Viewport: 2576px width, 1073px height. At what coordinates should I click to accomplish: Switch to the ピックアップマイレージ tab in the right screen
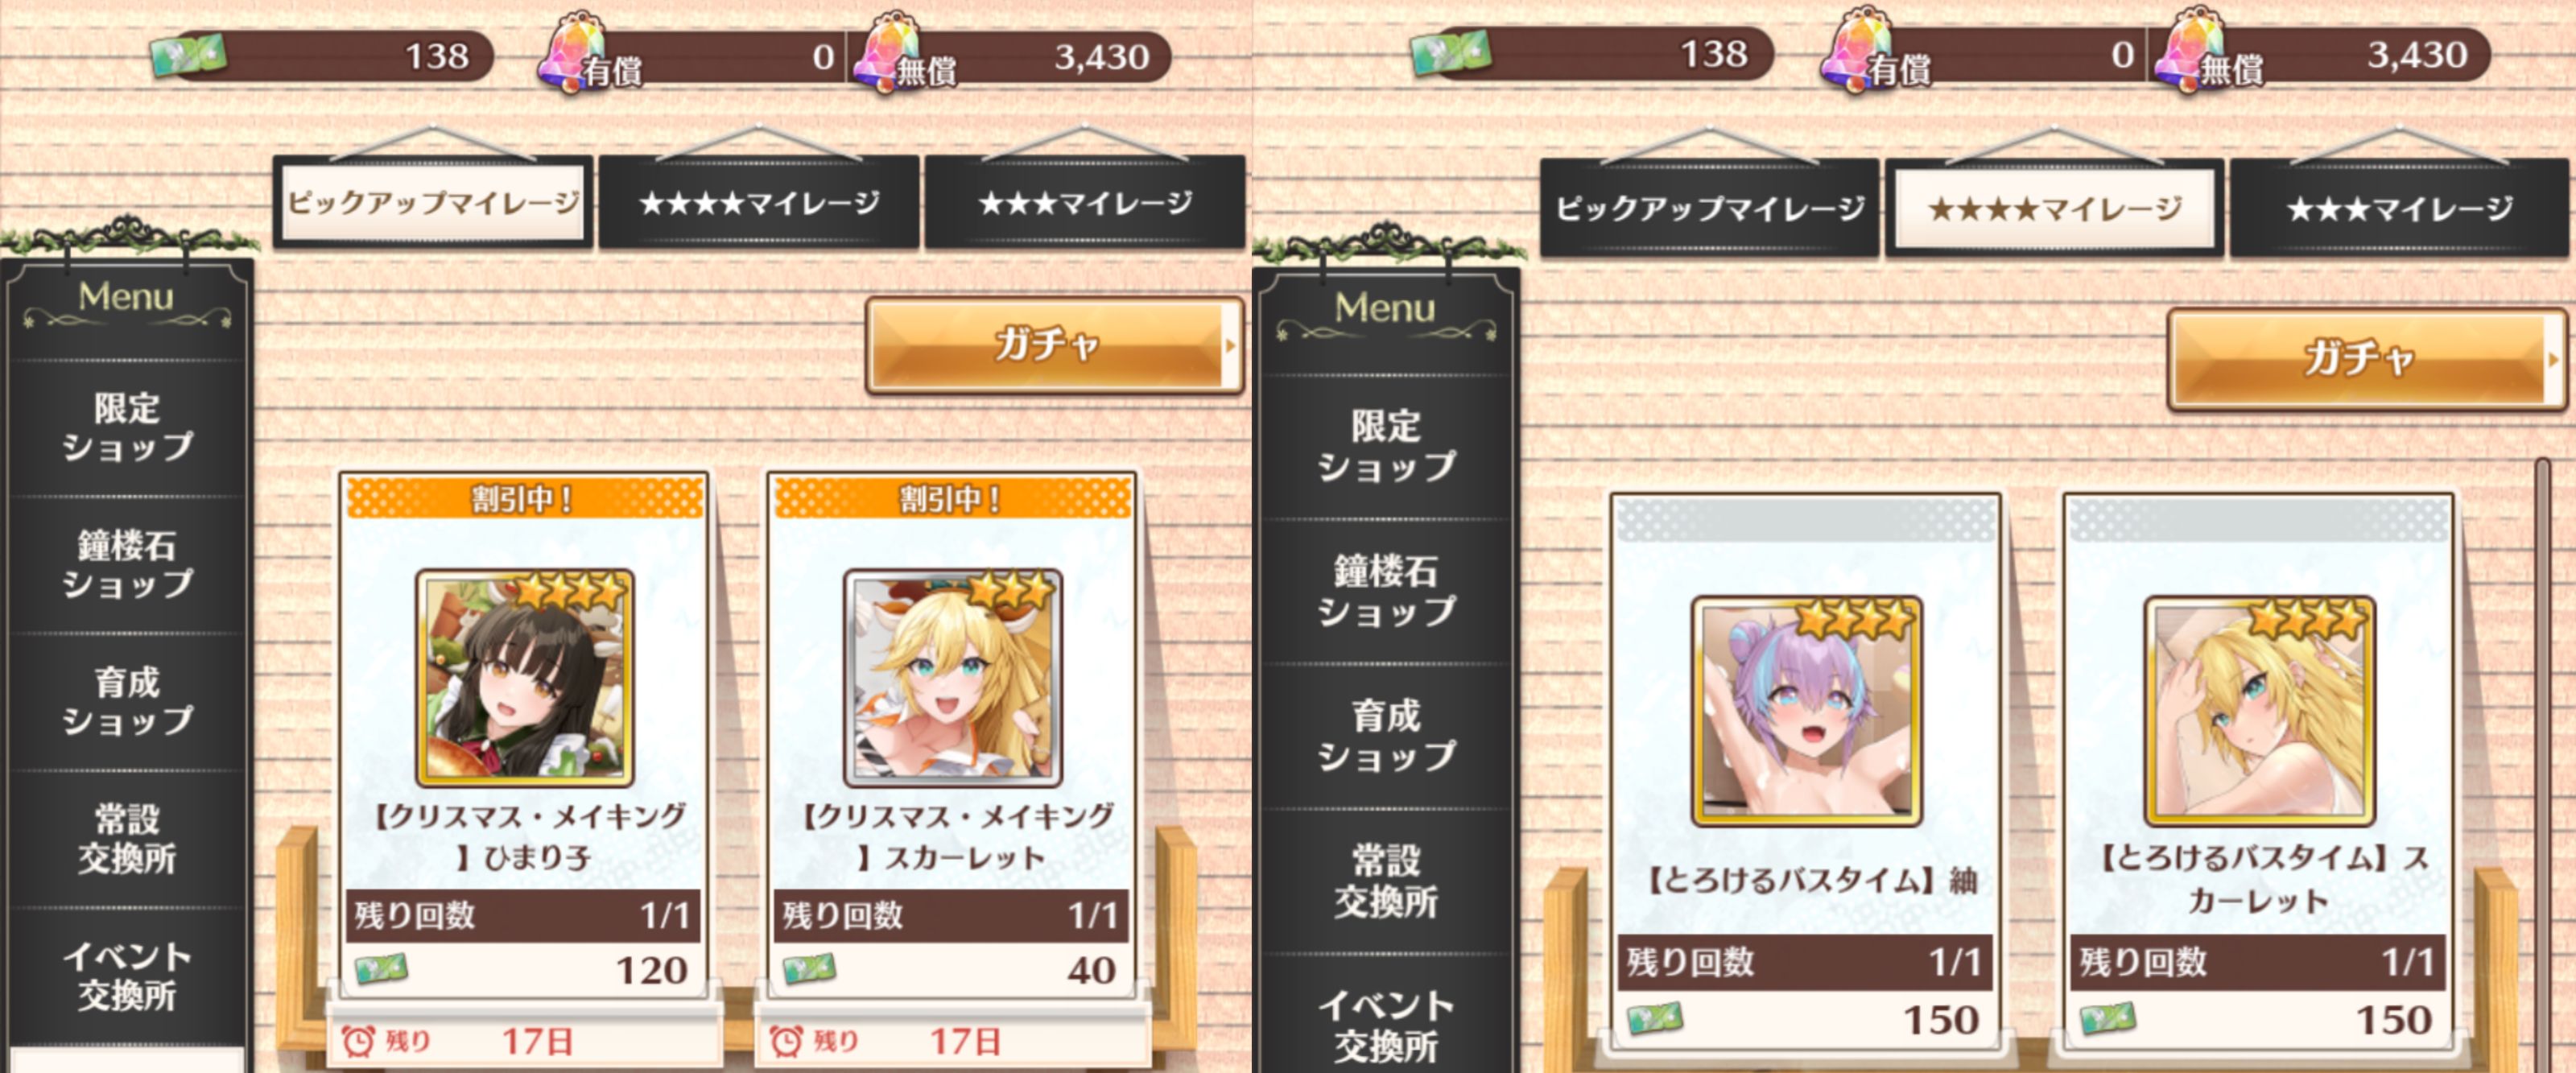point(1709,208)
